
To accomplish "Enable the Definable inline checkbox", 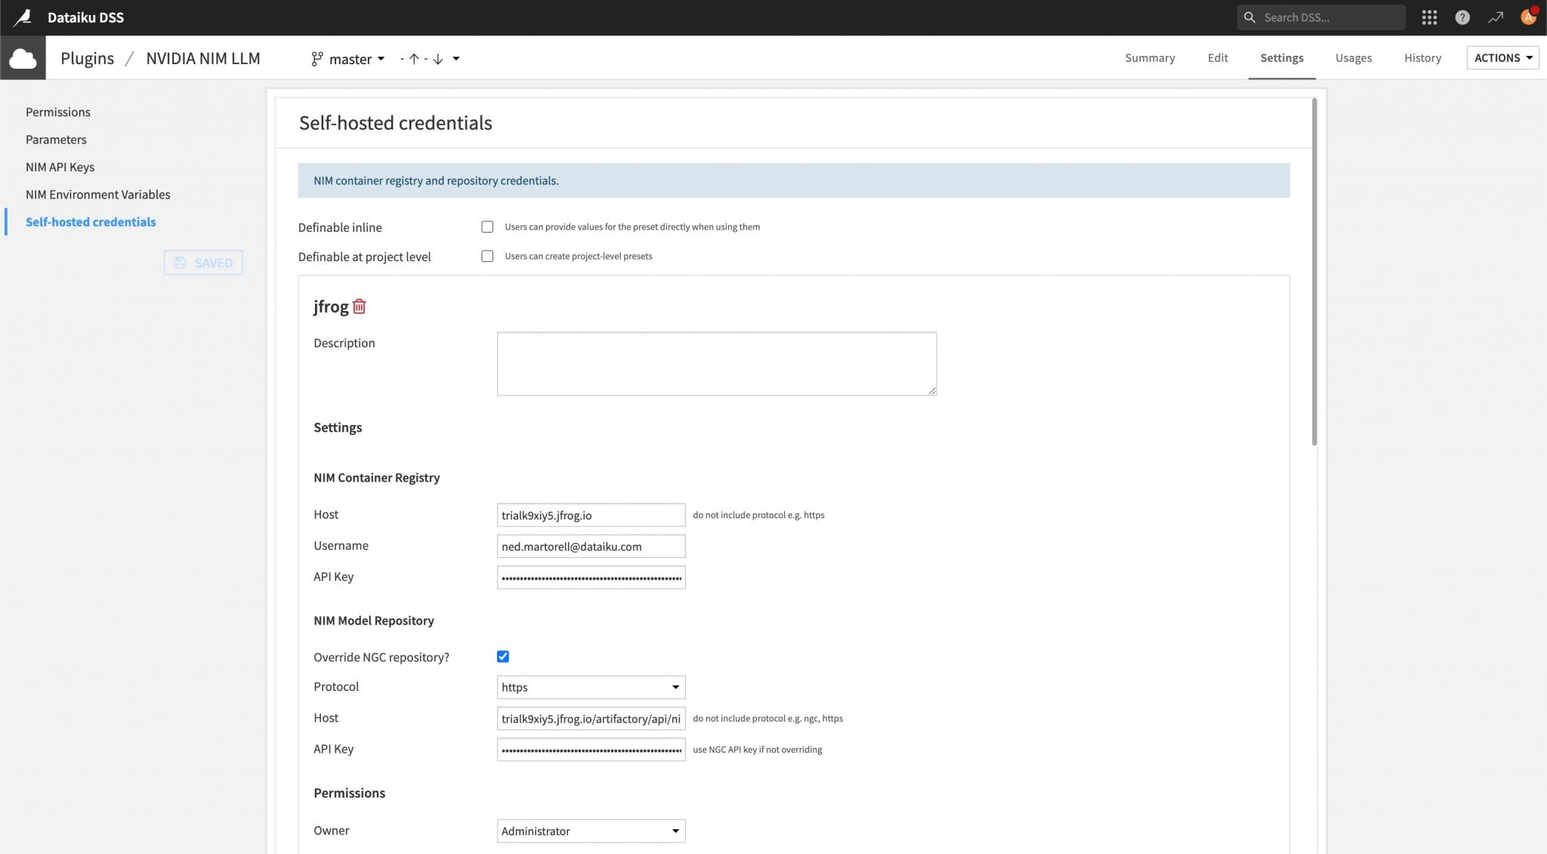I will [487, 226].
